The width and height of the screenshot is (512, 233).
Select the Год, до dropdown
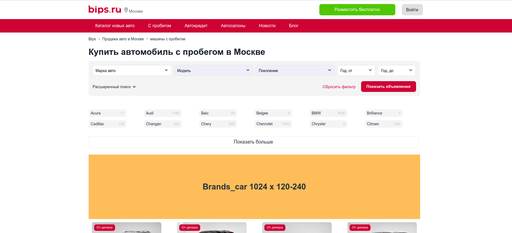pyautogui.click(x=396, y=70)
